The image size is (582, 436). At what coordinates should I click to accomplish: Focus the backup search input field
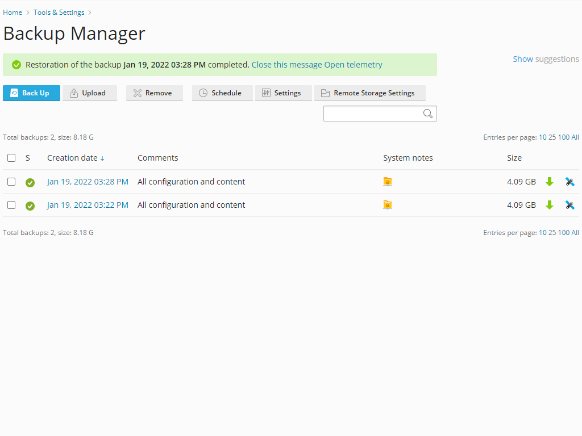tap(373, 114)
